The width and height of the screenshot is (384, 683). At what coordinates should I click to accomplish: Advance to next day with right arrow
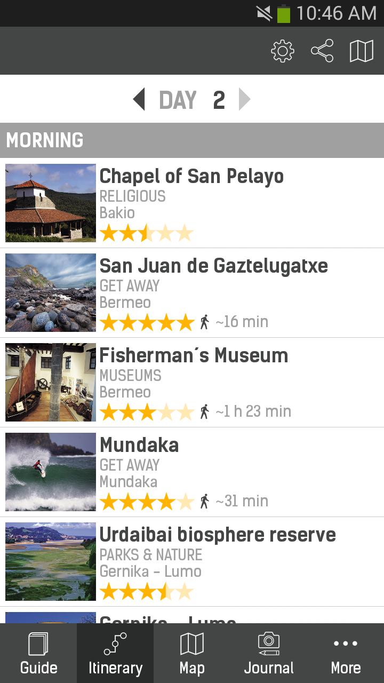pyautogui.click(x=244, y=100)
